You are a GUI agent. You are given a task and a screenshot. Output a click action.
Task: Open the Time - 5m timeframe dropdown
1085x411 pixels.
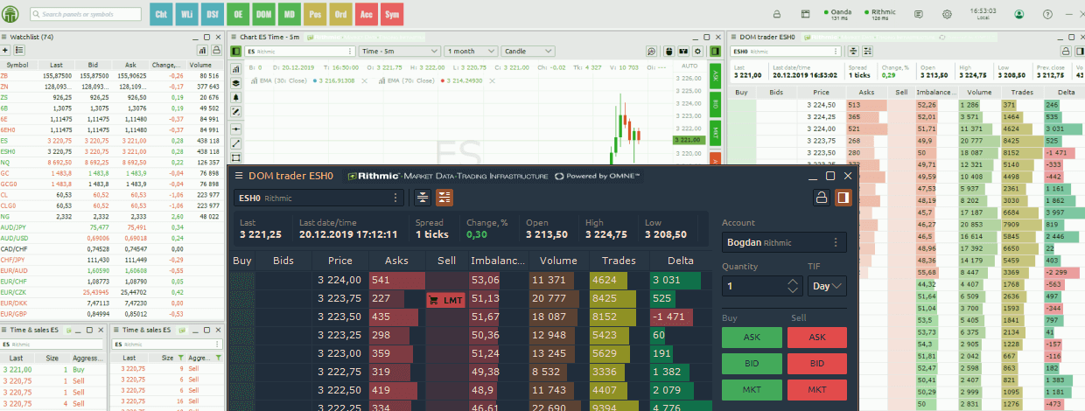[399, 52]
